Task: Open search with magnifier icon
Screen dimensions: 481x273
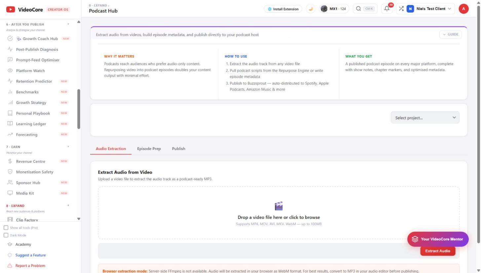Action: (358, 9)
